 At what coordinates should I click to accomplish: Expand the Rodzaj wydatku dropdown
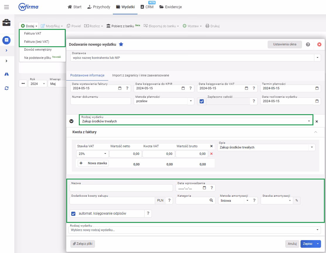tap(309, 121)
